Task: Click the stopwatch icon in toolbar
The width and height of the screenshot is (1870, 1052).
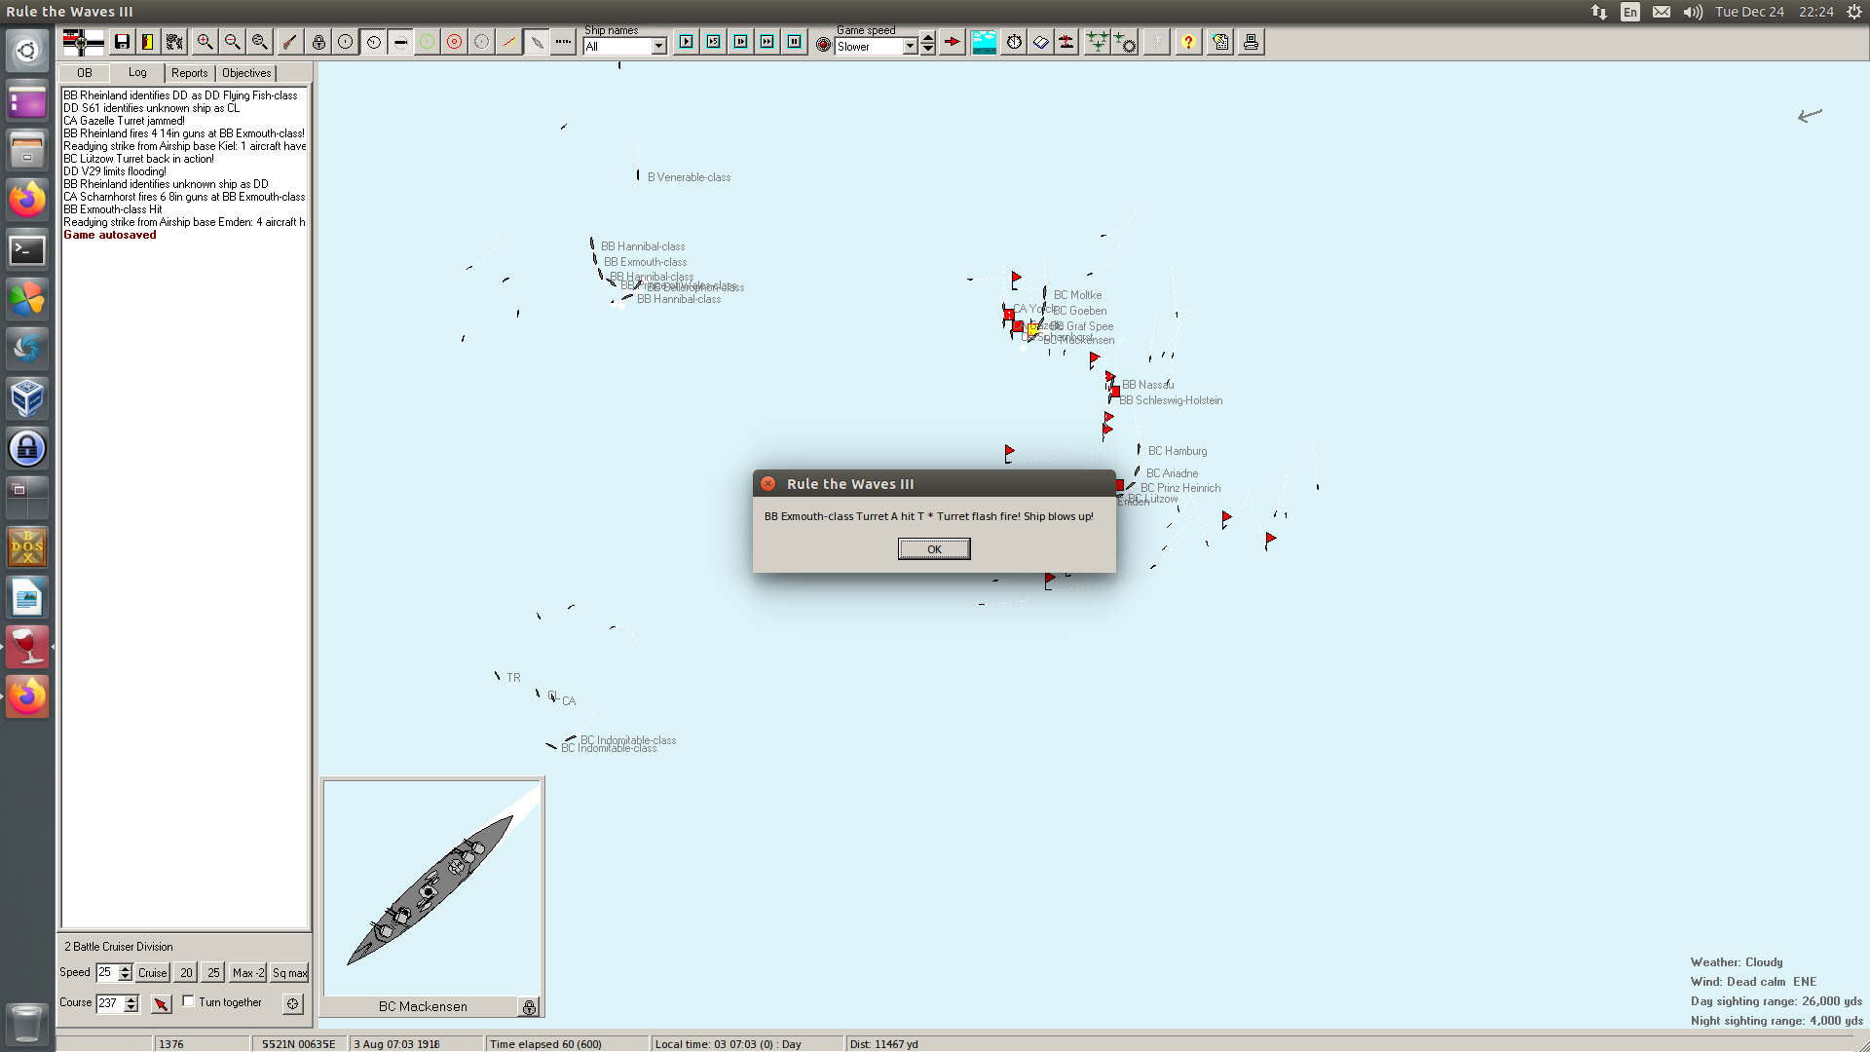Action: (1014, 42)
